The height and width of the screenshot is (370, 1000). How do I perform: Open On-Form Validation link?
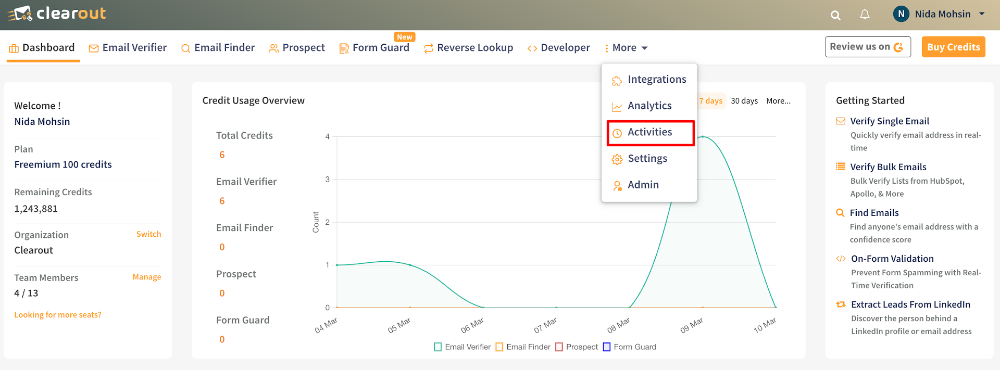[x=892, y=259]
